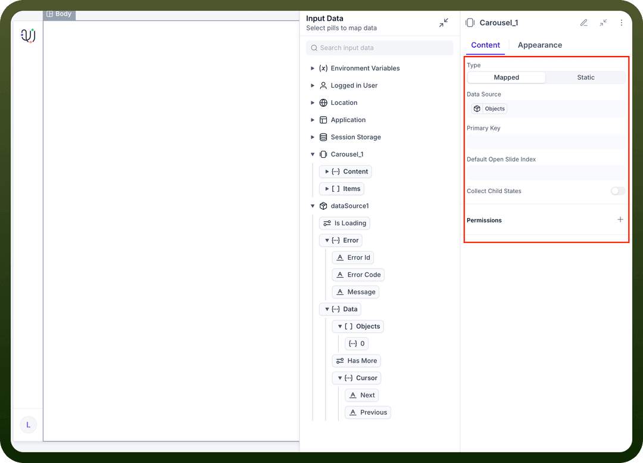The image size is (643, 463).
Task: Expand the Items pill under Carousel_1
Action: pos(327,189)
